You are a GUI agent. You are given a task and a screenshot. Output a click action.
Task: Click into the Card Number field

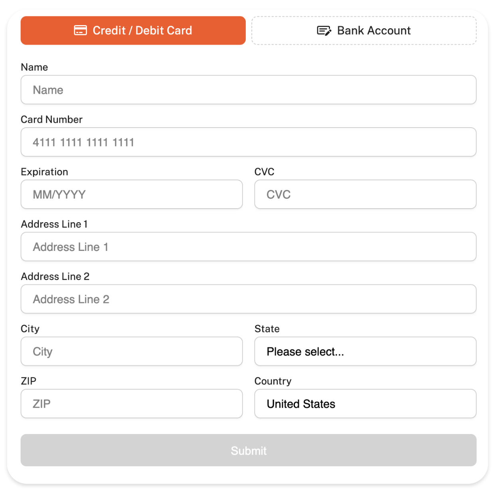[248, 142]
